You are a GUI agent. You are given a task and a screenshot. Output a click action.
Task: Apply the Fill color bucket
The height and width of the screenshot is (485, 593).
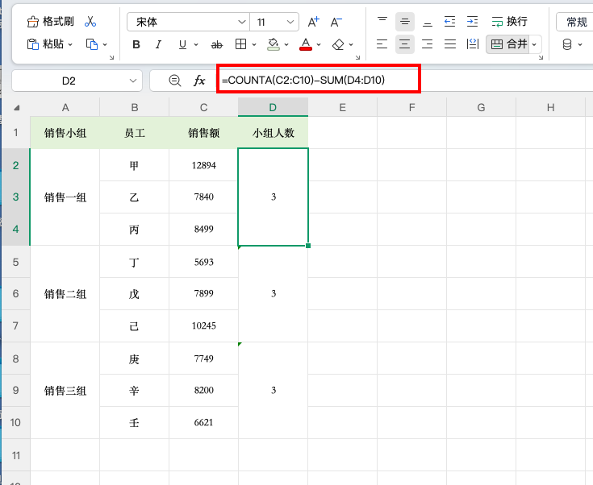274,44
